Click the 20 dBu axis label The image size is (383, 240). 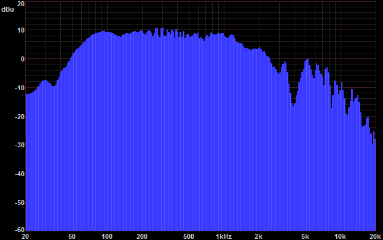coord(21,4)
